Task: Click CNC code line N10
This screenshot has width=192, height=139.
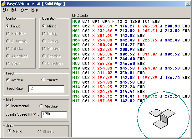Action: click(131, 68)
